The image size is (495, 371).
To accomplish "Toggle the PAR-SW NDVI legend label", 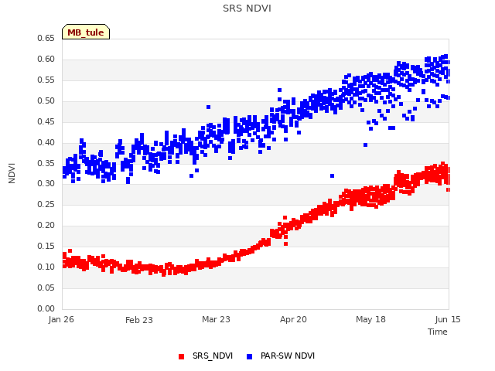I will coord(288,356).
